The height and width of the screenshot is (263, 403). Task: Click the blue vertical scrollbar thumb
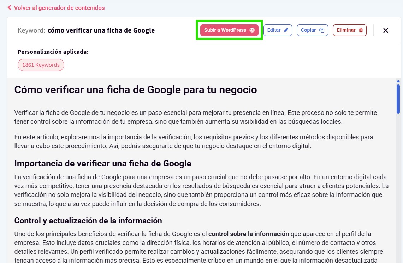[x=398, y=99]
